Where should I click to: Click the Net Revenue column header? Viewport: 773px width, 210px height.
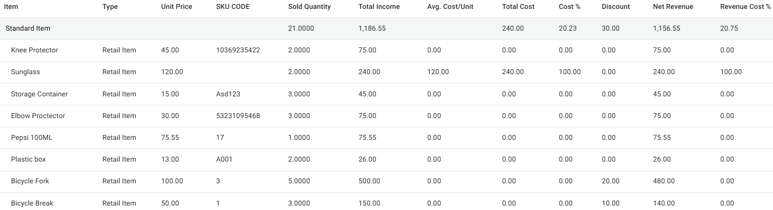(673, 7)
